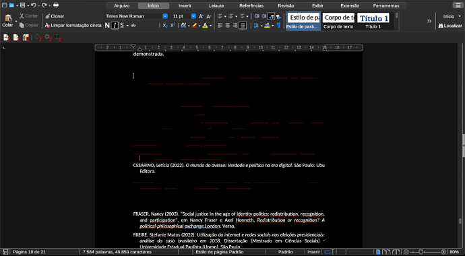Click the save floppy disk icon

pyautogui.click(x=22, y=5)
